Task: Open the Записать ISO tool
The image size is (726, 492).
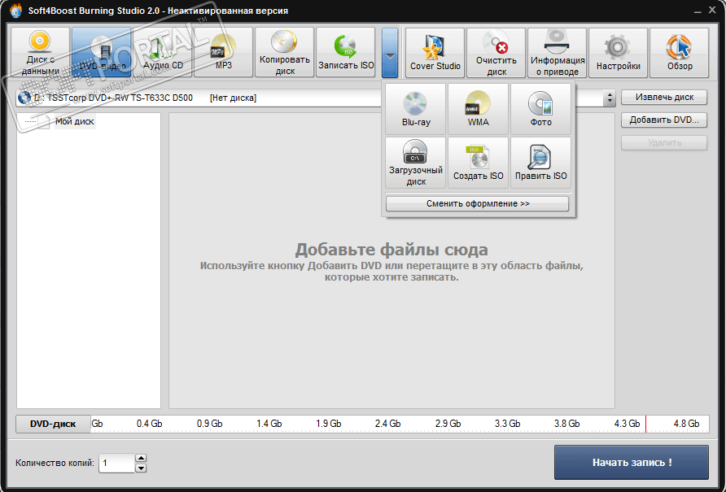Action: tap(346, 52)
